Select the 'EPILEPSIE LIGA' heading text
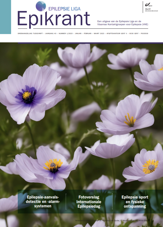 [x=64, y=9]
